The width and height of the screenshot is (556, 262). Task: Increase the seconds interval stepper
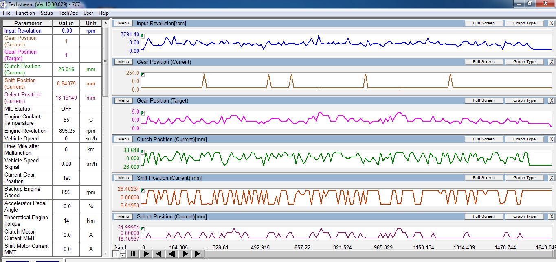pos(123,252)
